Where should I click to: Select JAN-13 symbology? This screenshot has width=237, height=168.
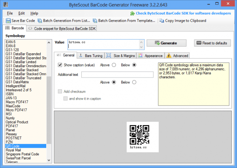(x=11, y=98)
